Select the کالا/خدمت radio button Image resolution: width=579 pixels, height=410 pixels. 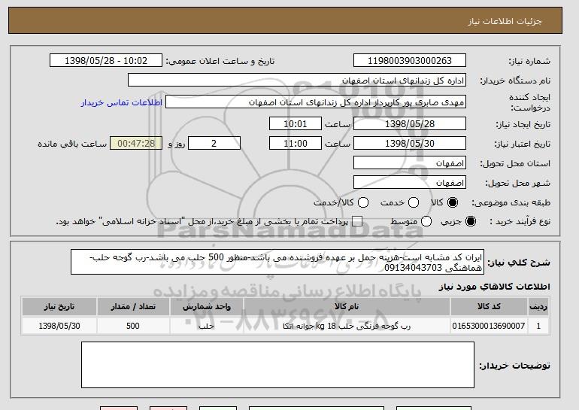coord(363,202)
